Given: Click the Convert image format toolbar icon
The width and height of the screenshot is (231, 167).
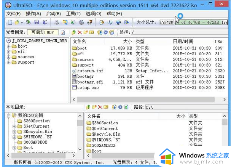Looking at the screenshot, I should (65, 22).
